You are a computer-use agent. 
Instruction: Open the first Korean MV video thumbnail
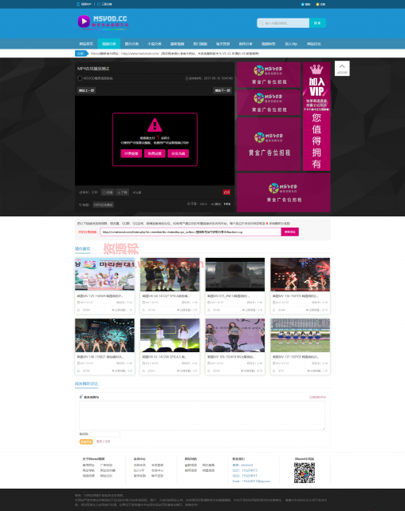pyautogui.click(x=104, y=274)
